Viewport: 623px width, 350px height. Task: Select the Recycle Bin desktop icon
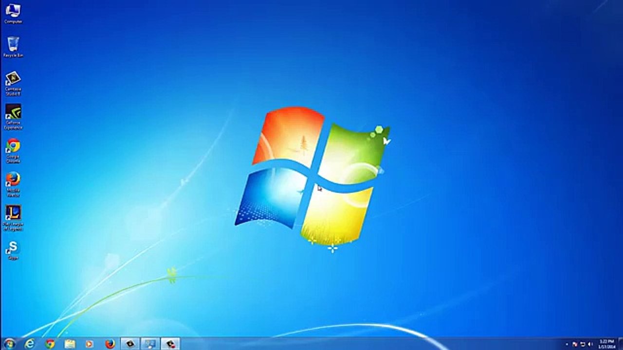click(13, 47)
